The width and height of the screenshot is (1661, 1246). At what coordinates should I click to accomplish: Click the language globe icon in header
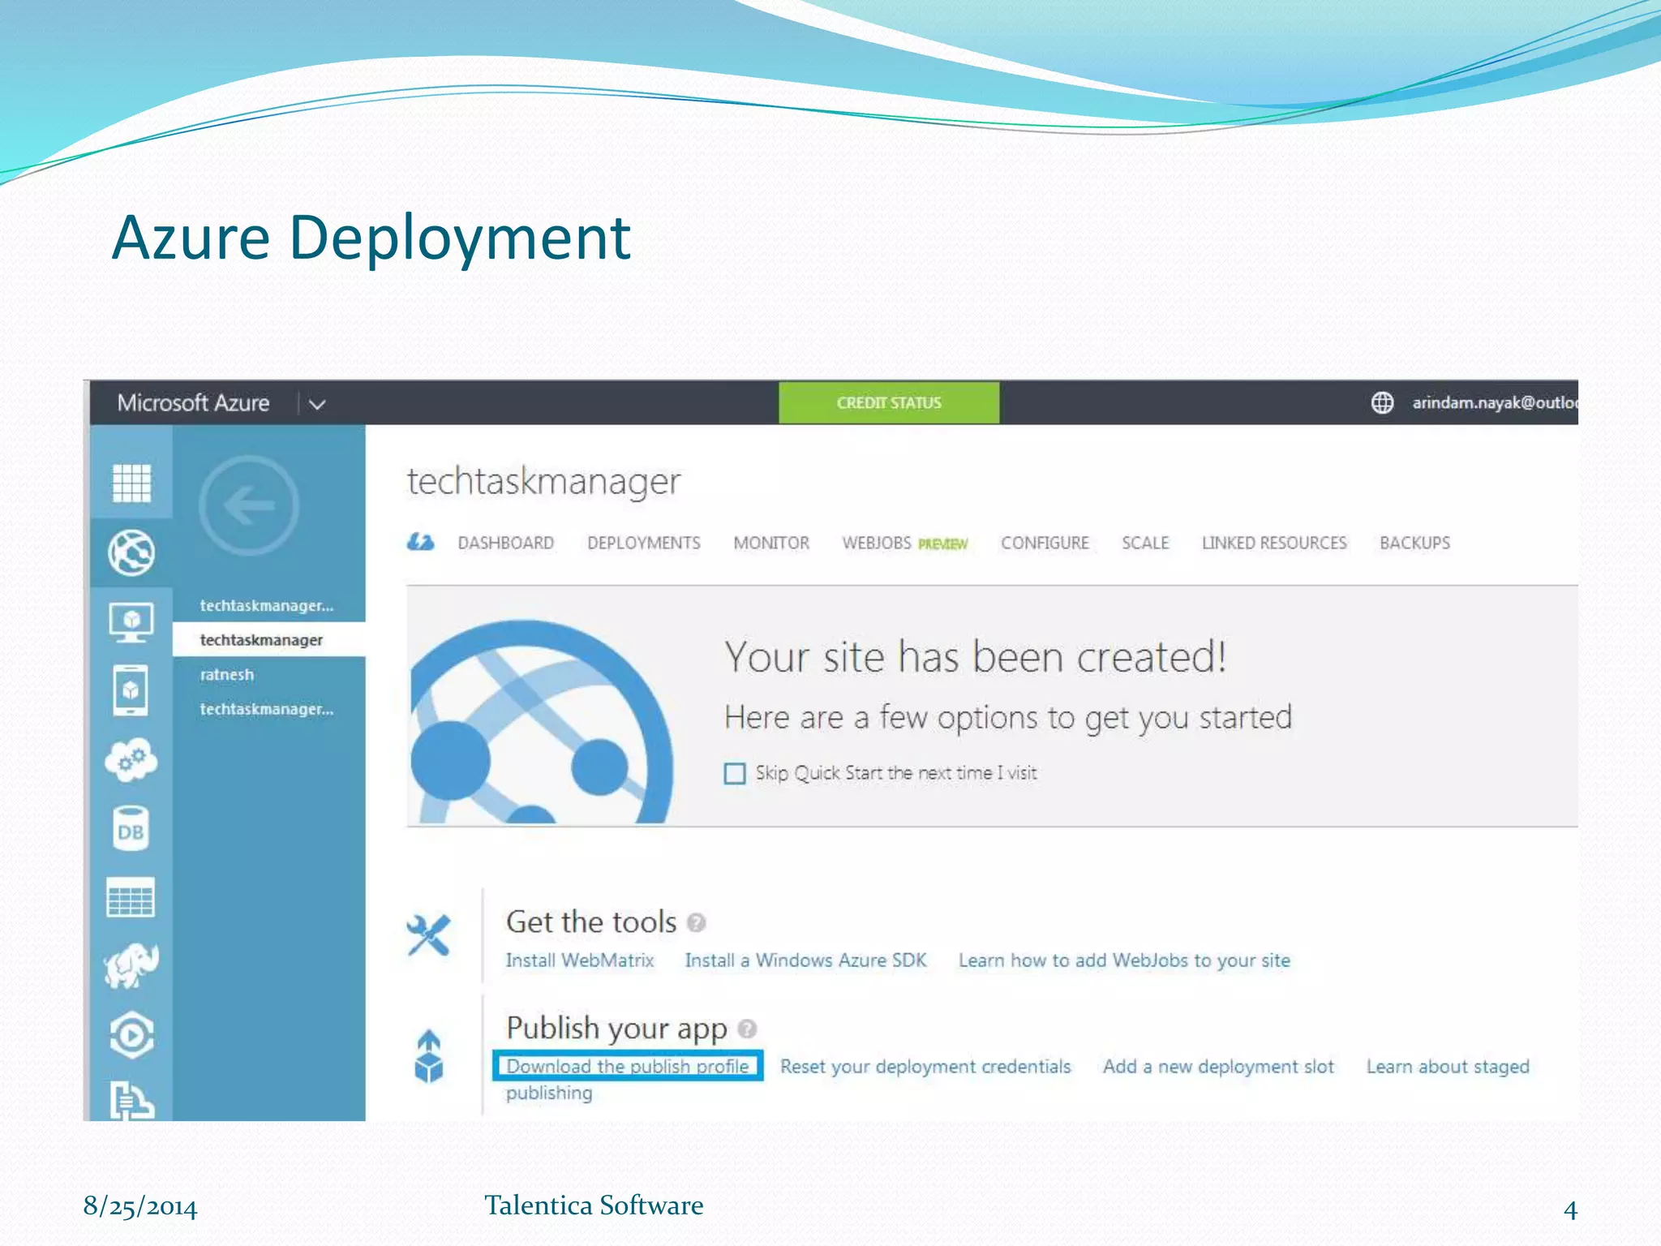click(1382, 403)
